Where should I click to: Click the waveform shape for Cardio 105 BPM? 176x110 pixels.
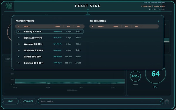coord(57,57)
